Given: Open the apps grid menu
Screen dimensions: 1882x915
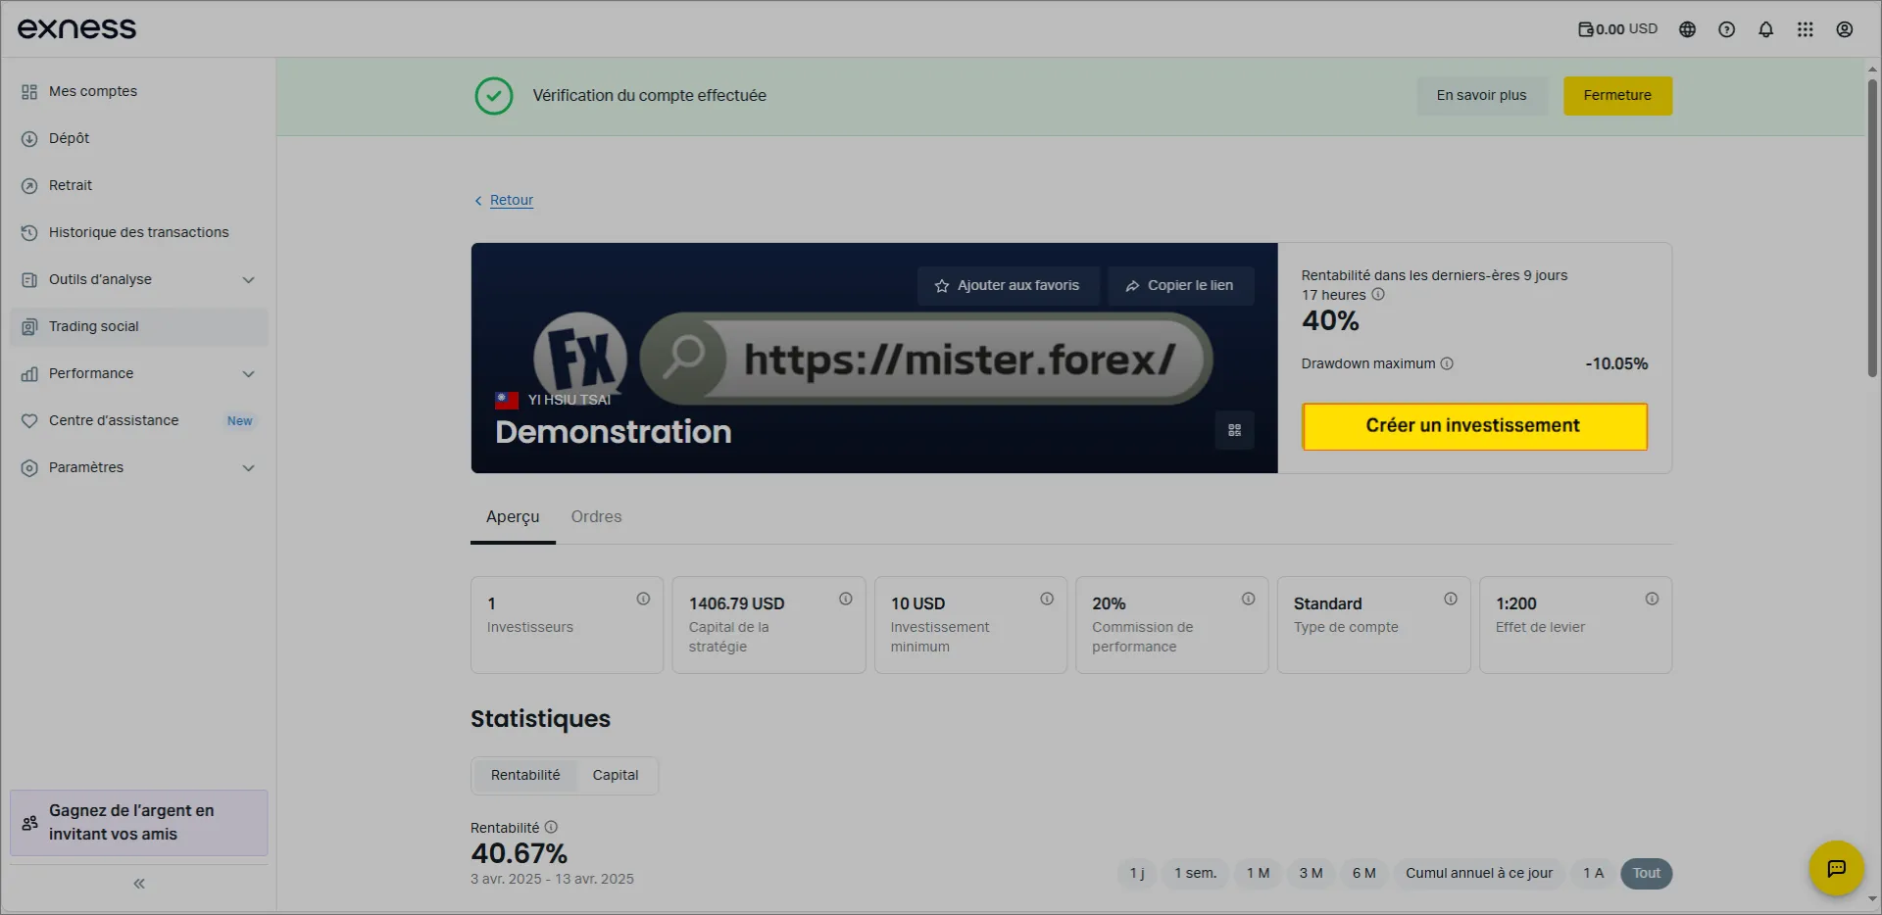Looking at the screenshot, I should point(1805,29).
